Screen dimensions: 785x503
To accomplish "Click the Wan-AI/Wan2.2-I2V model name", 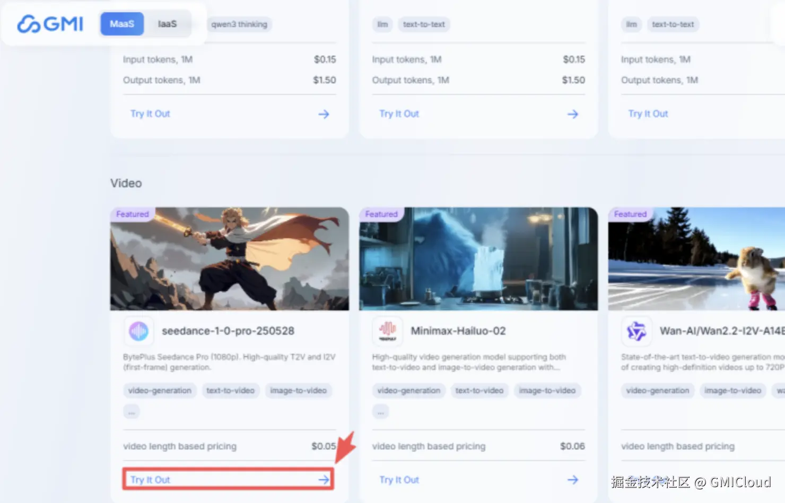I will click(722, 331).
